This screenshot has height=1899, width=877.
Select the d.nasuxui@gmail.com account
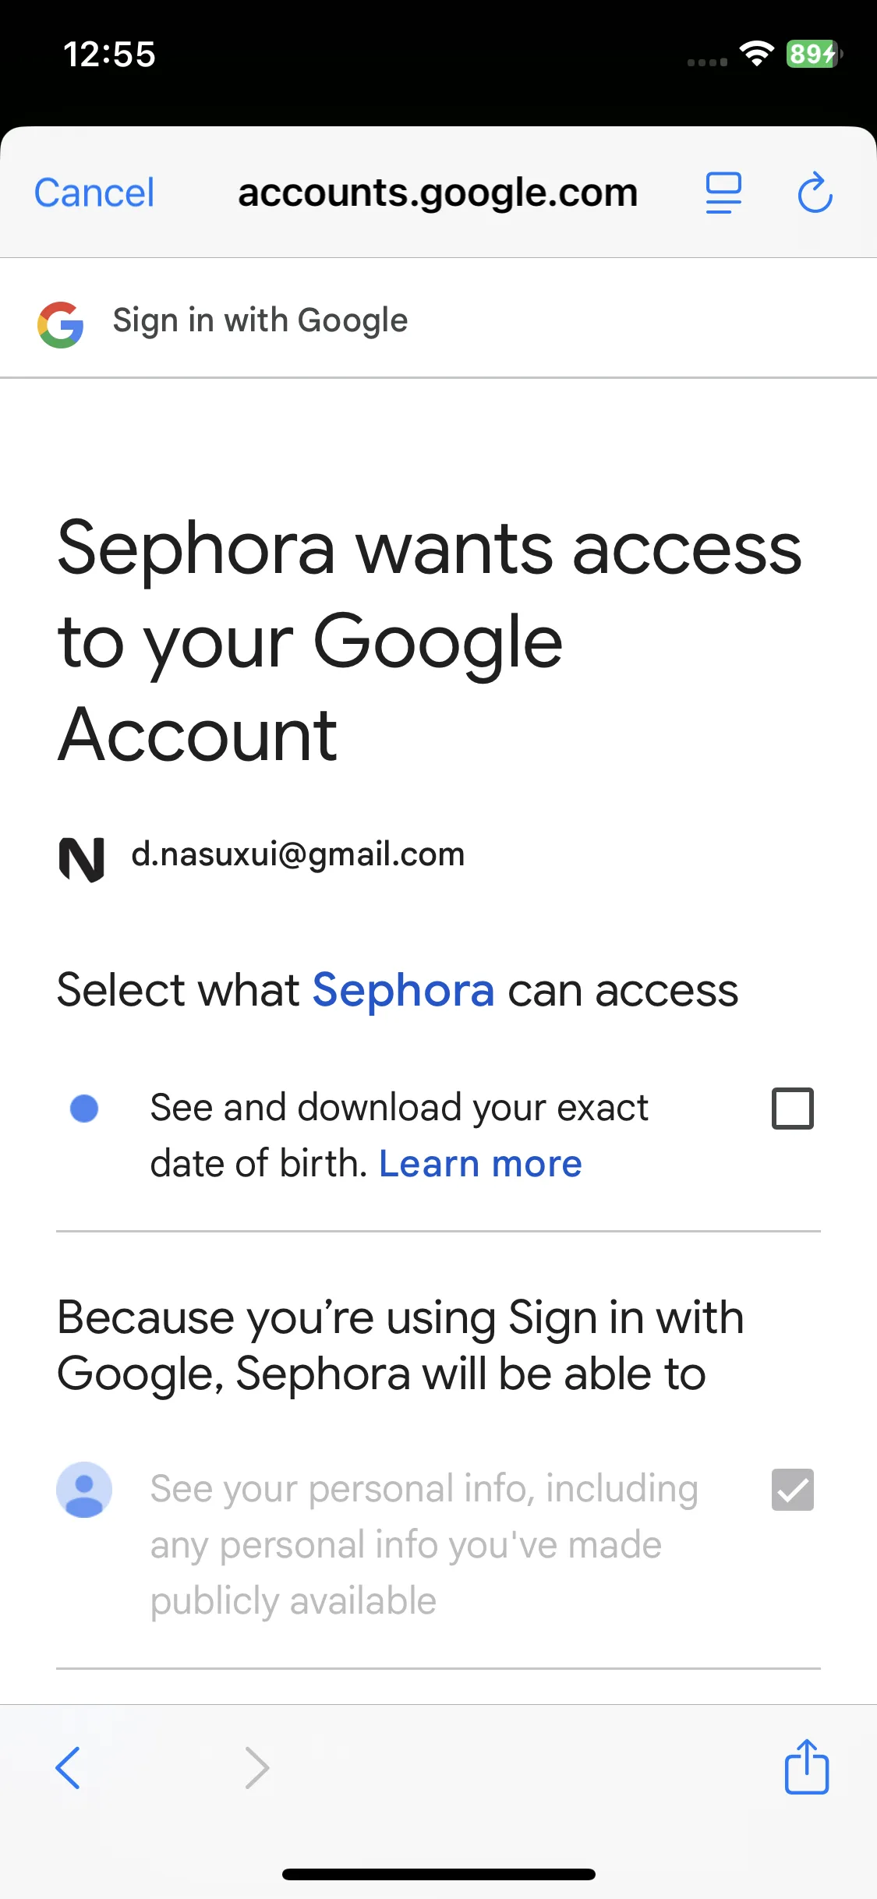(x=298, y=855)
